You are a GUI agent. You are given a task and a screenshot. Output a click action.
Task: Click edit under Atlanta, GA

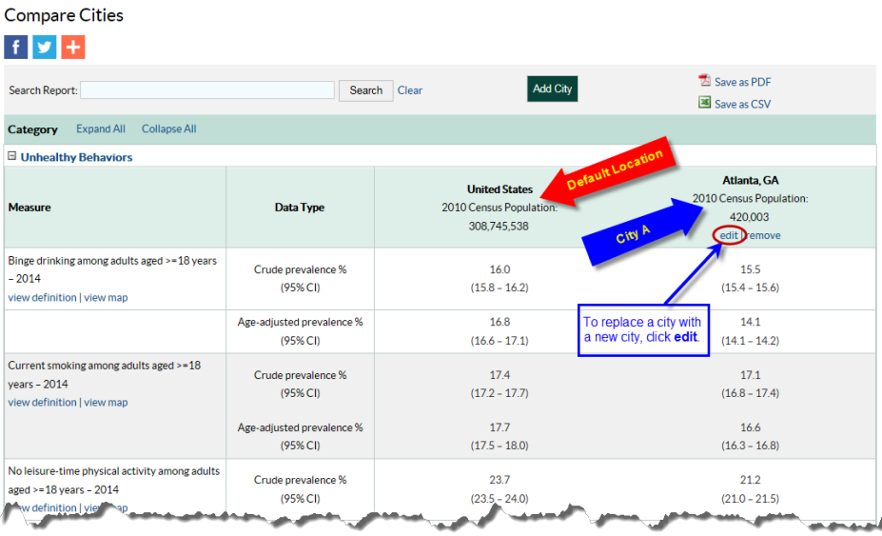(x=729, y=235)
